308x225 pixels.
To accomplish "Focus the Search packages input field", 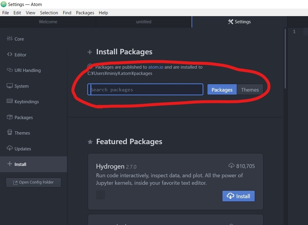I will tap(145, 90).
